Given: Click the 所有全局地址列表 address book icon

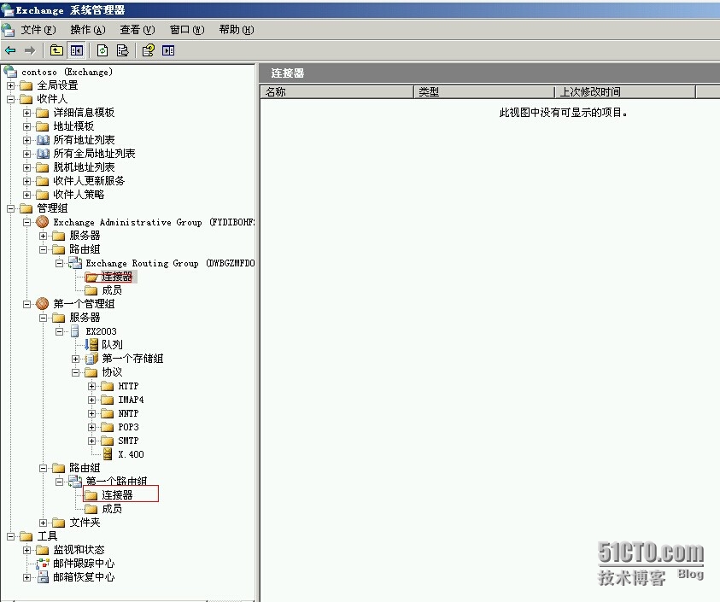Looking at the screenshot, I should 43,154.
